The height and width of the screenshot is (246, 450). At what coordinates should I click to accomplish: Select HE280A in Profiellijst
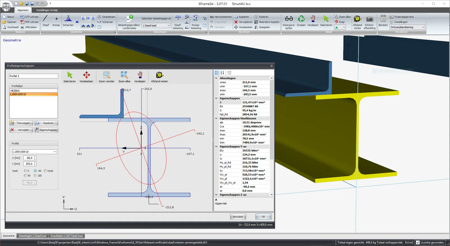coord(33,91)
